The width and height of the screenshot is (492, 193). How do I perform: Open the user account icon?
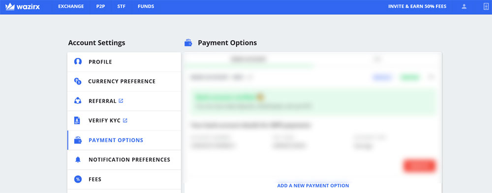click(464, 6)
